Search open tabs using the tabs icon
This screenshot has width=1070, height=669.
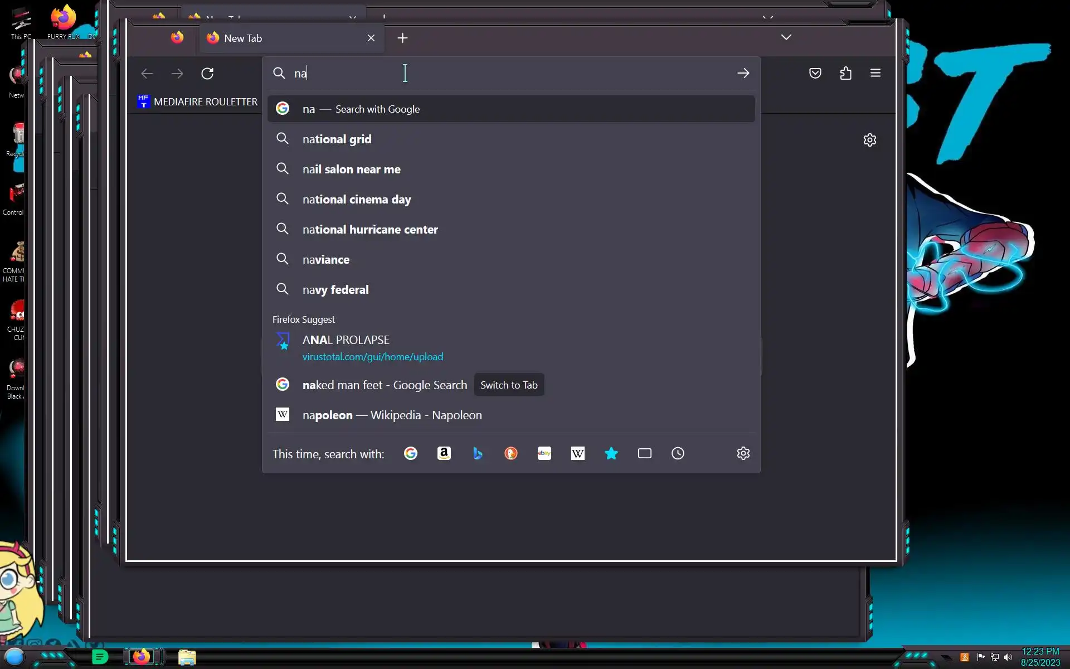click(644, 453)
